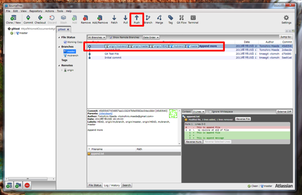Click the Author column header
This screenshot has width=302, height=195.
[x=269, y=42]
